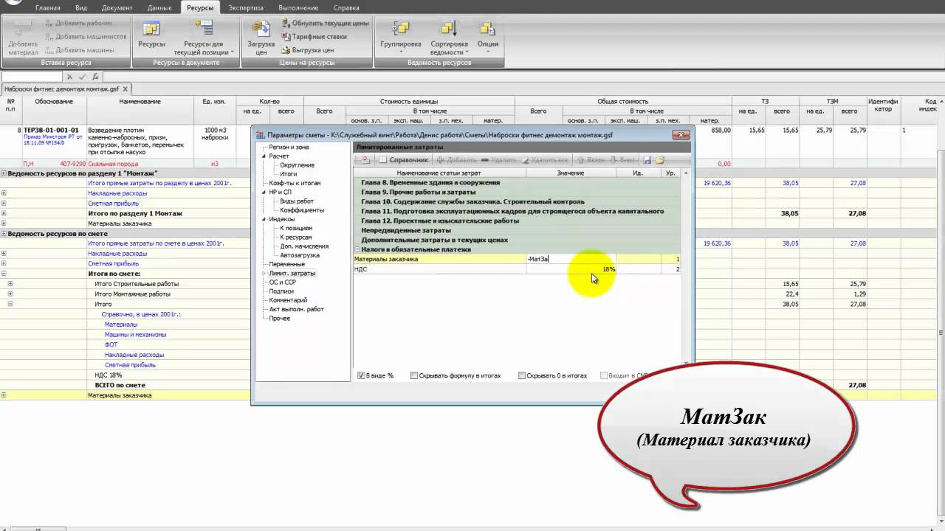Viewport: 945px width, 531px height.
Task: Select Регион и зона in parameters tree
Action: pyautogui.click(x=289, y=147)
